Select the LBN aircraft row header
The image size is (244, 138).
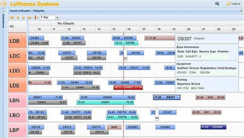click(x=17, y=100)
